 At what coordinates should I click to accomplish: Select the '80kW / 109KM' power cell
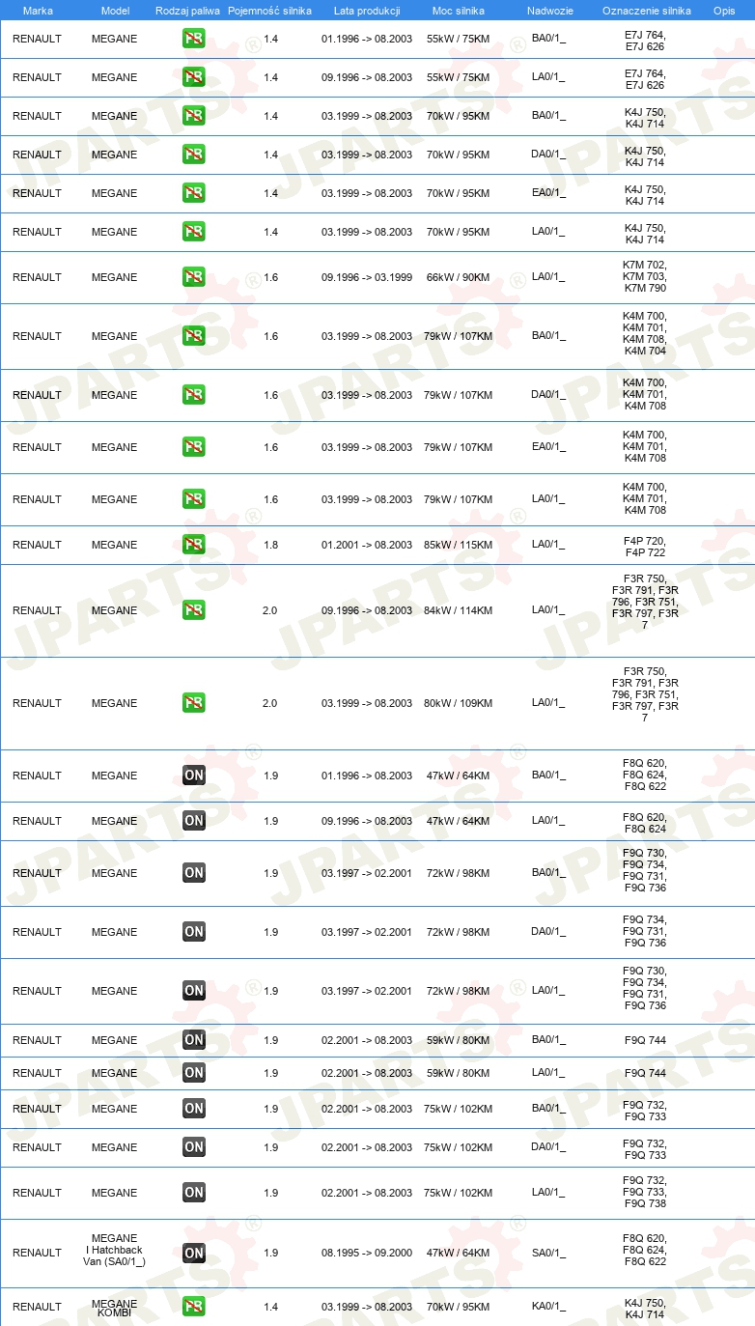click(458, 703)
